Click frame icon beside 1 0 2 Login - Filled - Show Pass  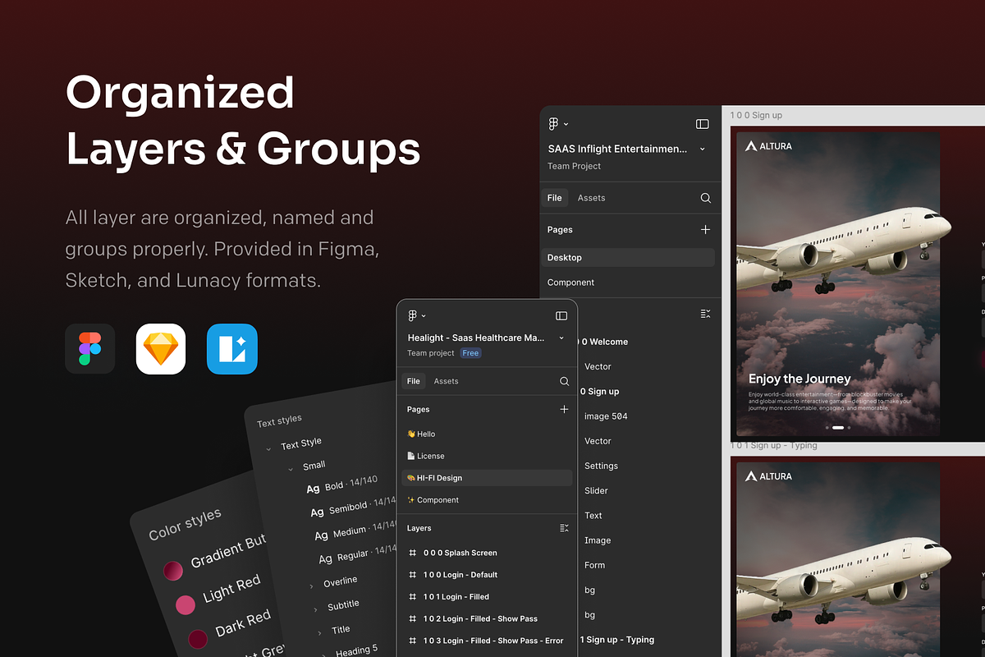(413, 618)
